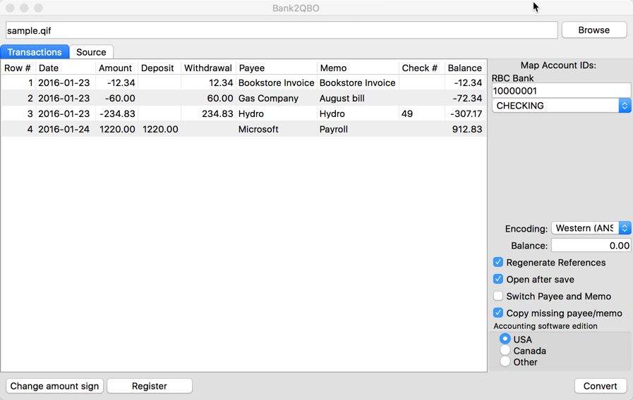The height and width of the screenshot is (400, 633).
Task: Switch to the Source tab
Action: pyautogui.click(x=91, y=52)
